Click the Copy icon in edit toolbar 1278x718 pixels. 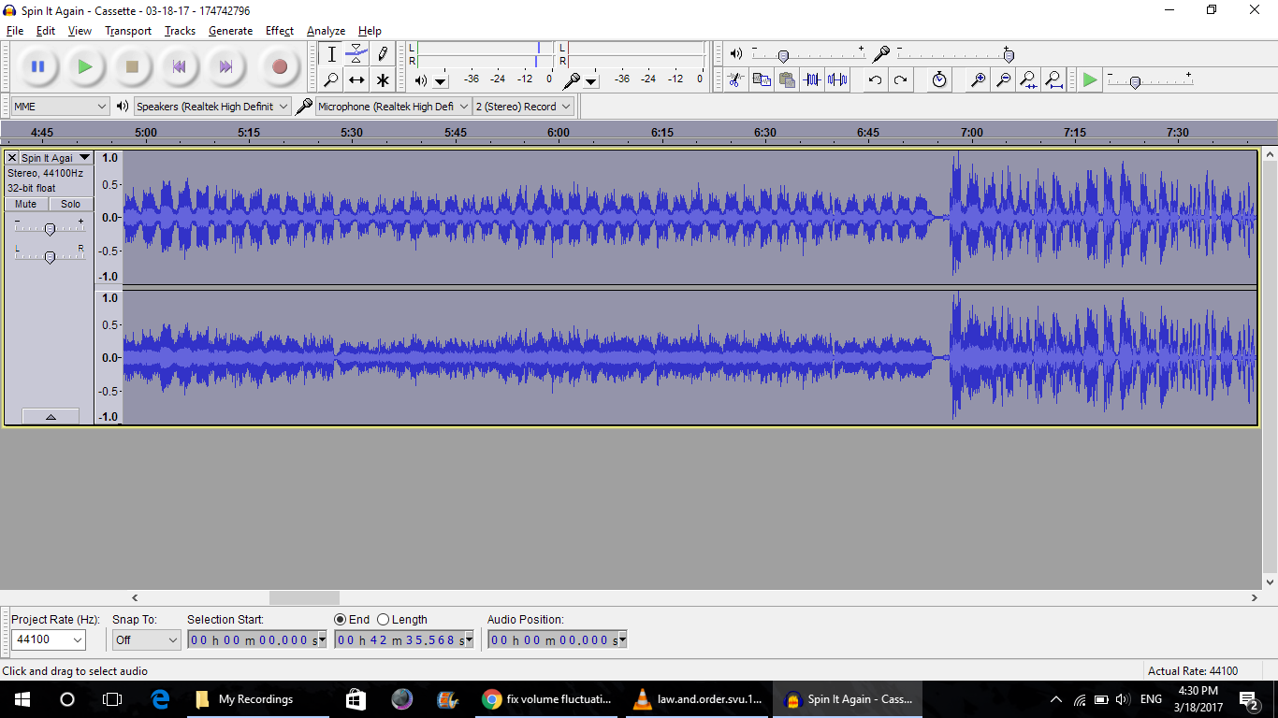point(762,79)
